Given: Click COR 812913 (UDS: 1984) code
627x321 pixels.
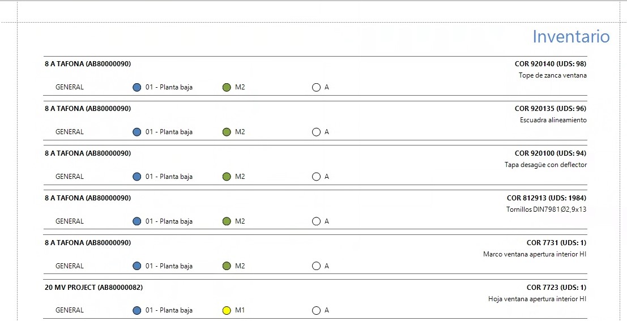Looking at the screenshot, I should 546,198.
